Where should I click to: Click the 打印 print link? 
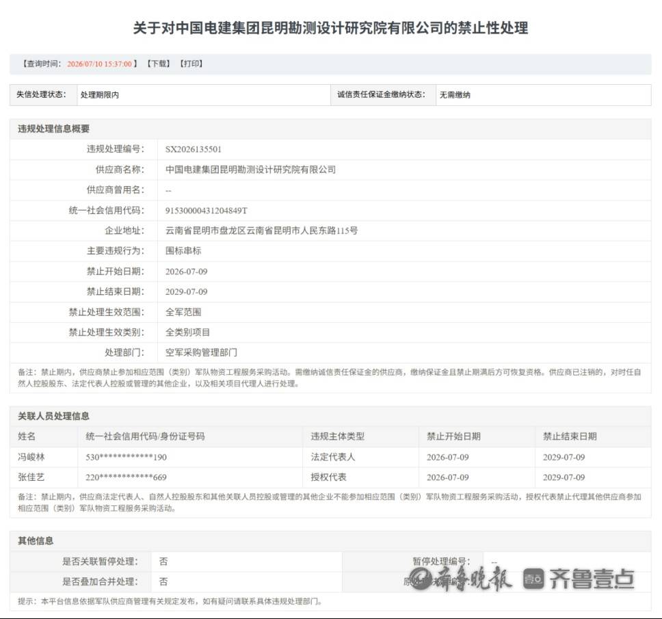[191, 64]
